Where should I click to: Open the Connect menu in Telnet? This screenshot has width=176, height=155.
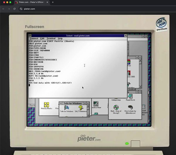tap(34, 39)
